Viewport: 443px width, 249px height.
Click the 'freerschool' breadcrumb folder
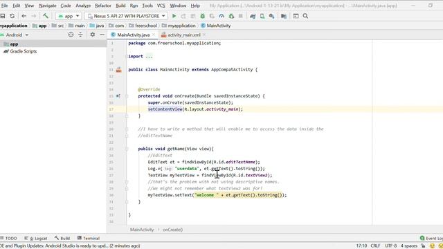tap(143, 26)
